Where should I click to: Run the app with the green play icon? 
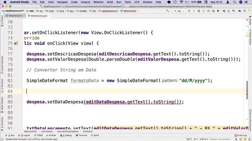click(189, 11)
